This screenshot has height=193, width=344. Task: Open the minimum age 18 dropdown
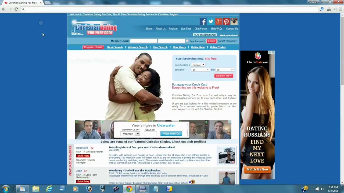click(x=200, y=70)
